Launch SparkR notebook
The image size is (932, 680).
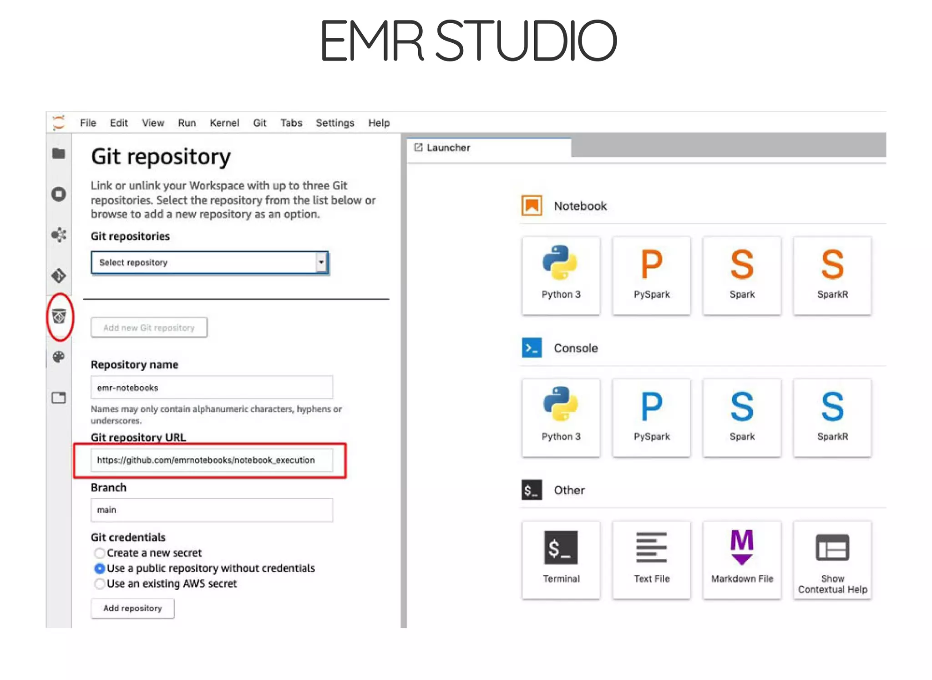pyautogui.click(x=832, y=276)
